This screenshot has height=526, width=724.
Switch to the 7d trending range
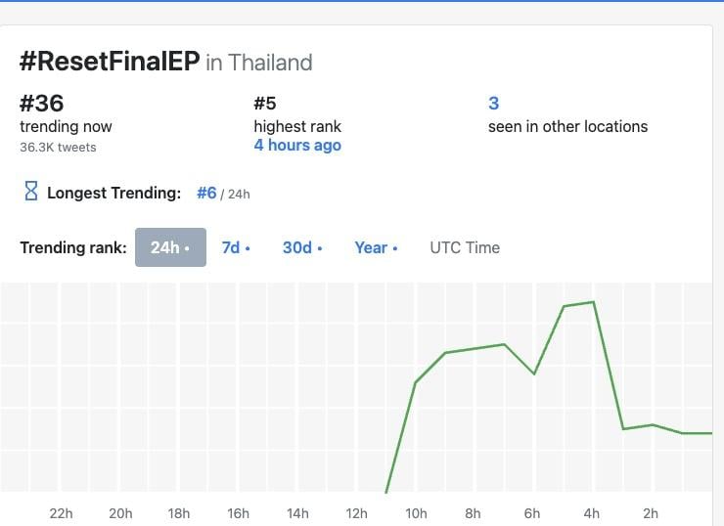click(x=236, y=247)
